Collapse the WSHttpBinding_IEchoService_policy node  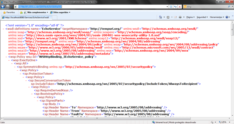tap(6, 57)
